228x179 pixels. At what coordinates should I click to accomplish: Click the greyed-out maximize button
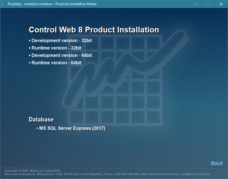(208, 4)
